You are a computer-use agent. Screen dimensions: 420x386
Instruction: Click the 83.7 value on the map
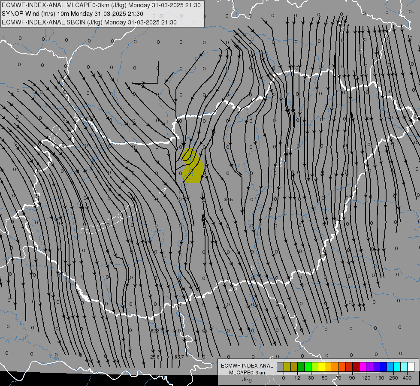179,357
